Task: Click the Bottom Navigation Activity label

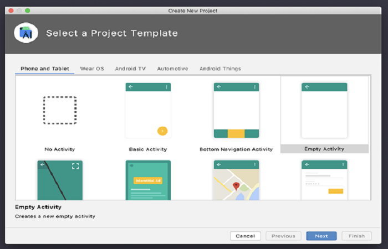Action: click(x=236, y=149)
